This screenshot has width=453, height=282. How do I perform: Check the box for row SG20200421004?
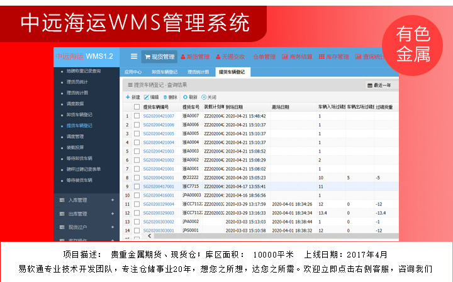tap(137, 143)
